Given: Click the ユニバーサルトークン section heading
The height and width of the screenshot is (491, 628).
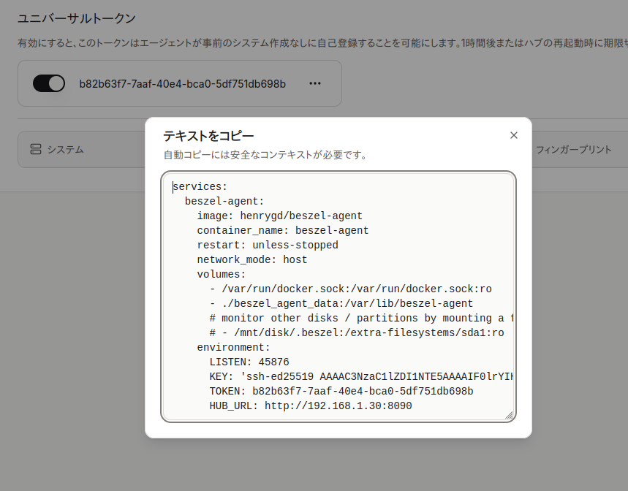Looking at the screenshot, I should tap(77, 18).
